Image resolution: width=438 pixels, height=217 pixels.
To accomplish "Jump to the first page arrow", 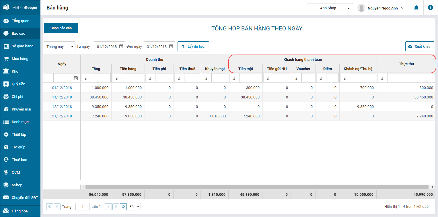I will coord(50,206).
